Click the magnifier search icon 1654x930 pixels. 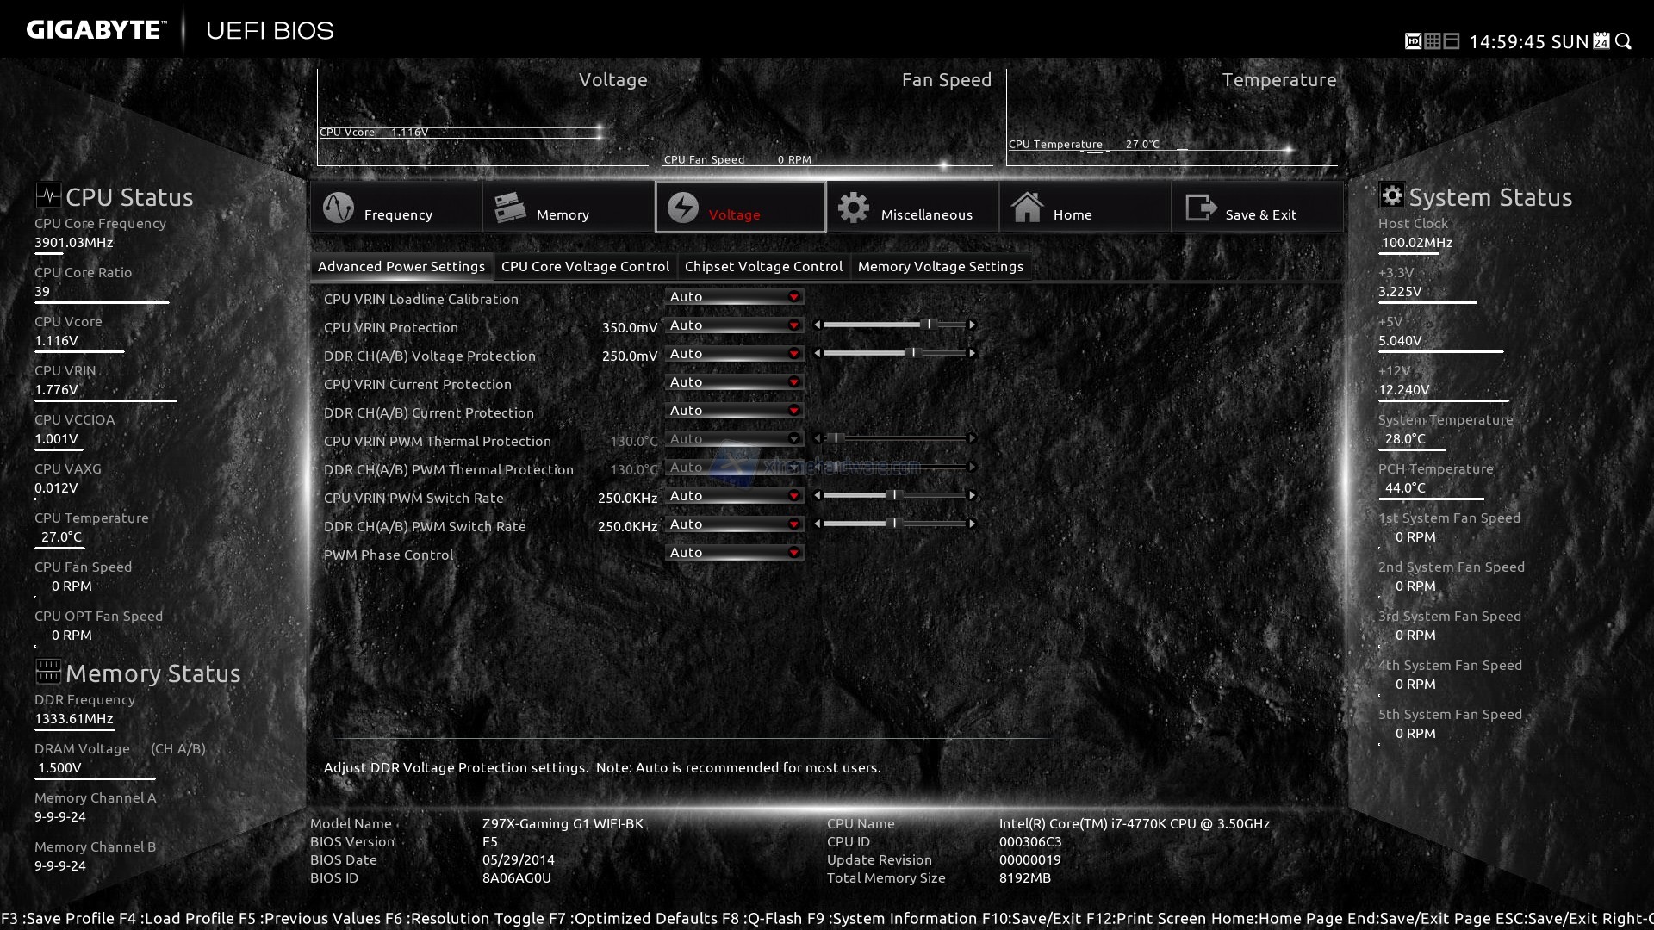tap(1623, 41)
